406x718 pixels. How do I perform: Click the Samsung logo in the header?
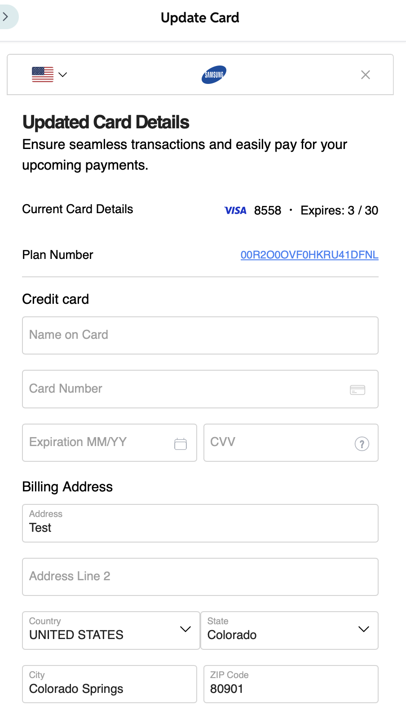pyautogui.click(x=214, y=74)
